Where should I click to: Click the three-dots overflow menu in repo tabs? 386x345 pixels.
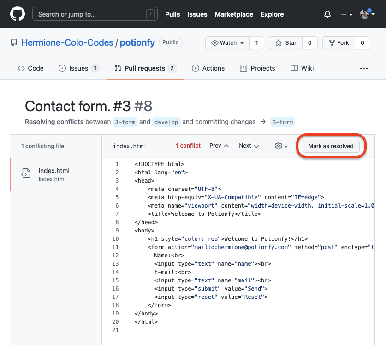(x=364, y=68)
